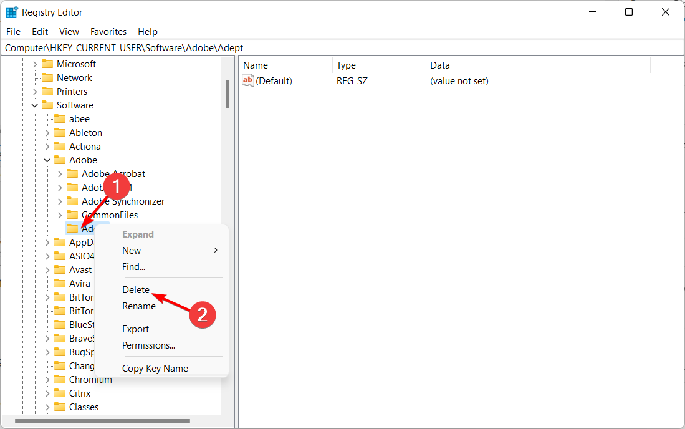Open the Favorites menu
The width and height of the screenshot is (685, 429).
108,31
